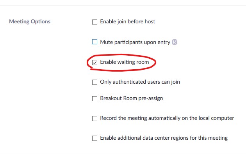
Task: Click the info icon beside Mute participants
Action: click(175, 42)
